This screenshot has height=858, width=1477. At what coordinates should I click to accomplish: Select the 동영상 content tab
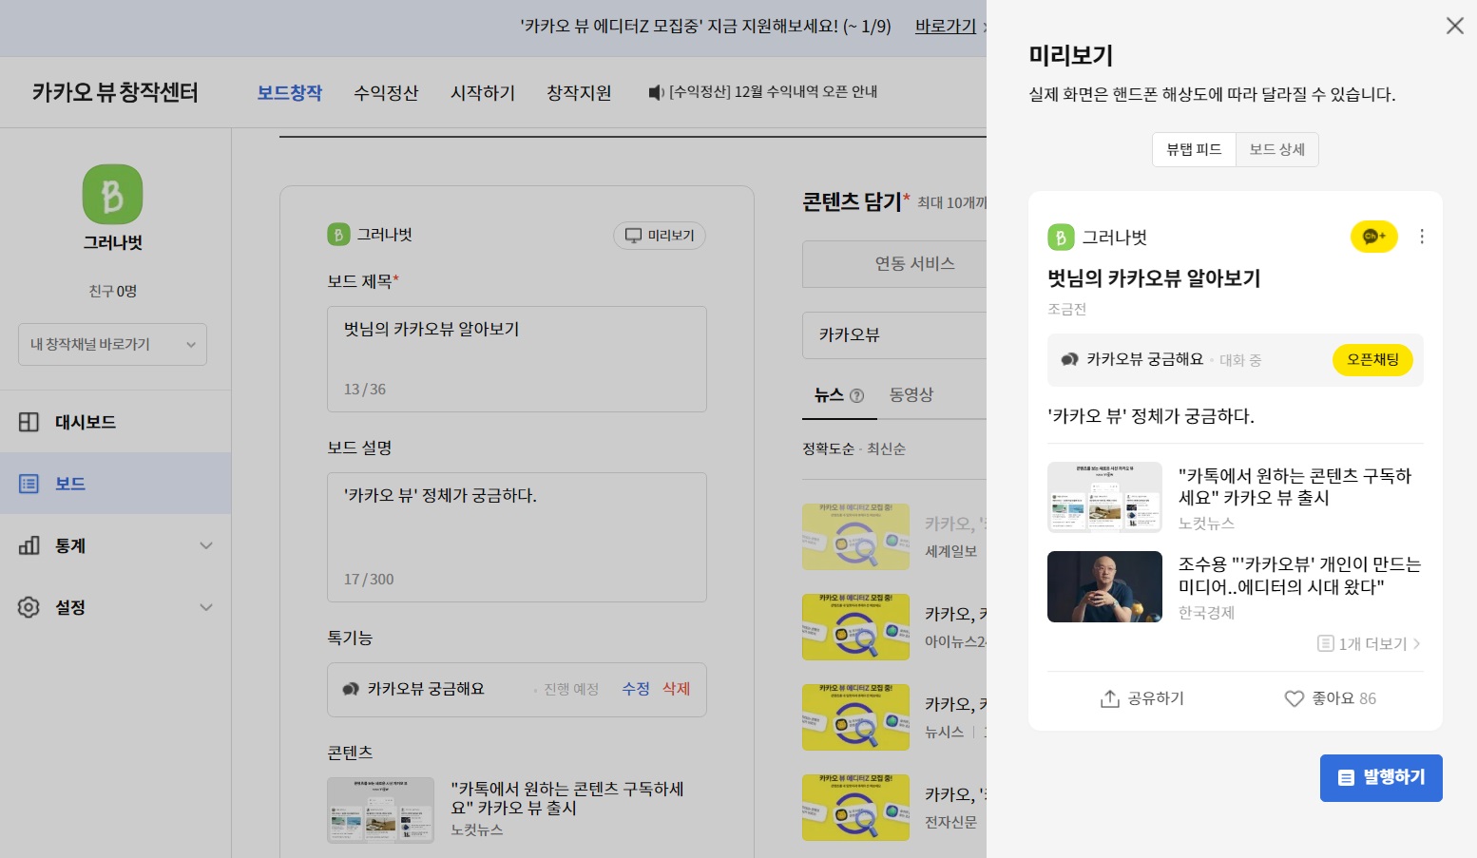coord(911,394)
